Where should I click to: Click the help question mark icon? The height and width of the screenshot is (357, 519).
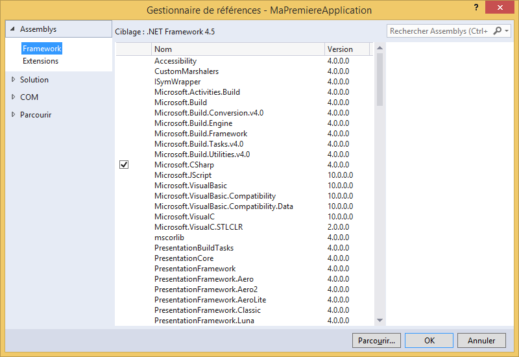pyautogui.click(x=476, y=7)
